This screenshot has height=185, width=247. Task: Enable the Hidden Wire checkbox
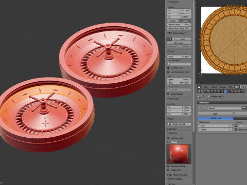168,170
